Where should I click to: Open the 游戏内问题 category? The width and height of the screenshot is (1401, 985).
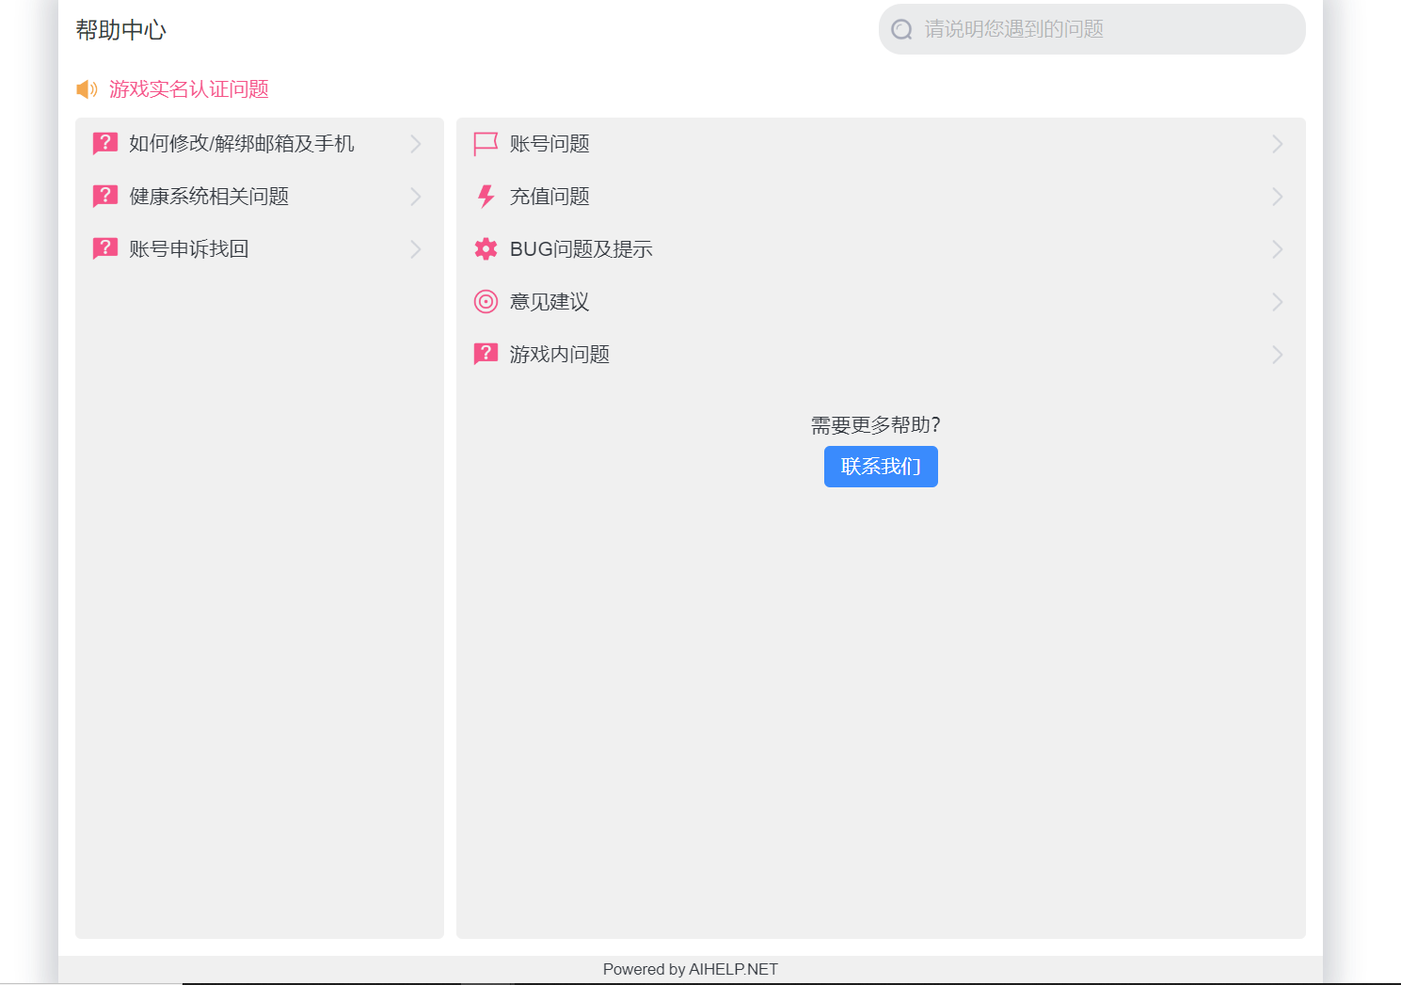tap(560, 355)
